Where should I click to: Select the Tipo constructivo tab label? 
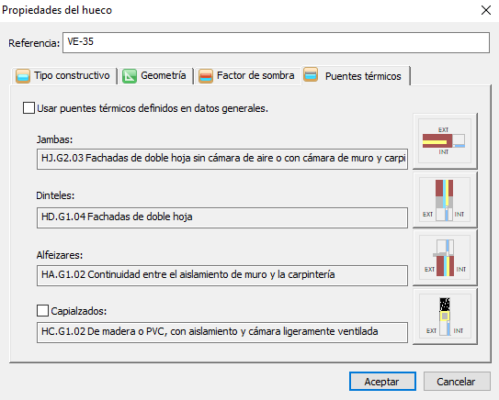[72, 75]
